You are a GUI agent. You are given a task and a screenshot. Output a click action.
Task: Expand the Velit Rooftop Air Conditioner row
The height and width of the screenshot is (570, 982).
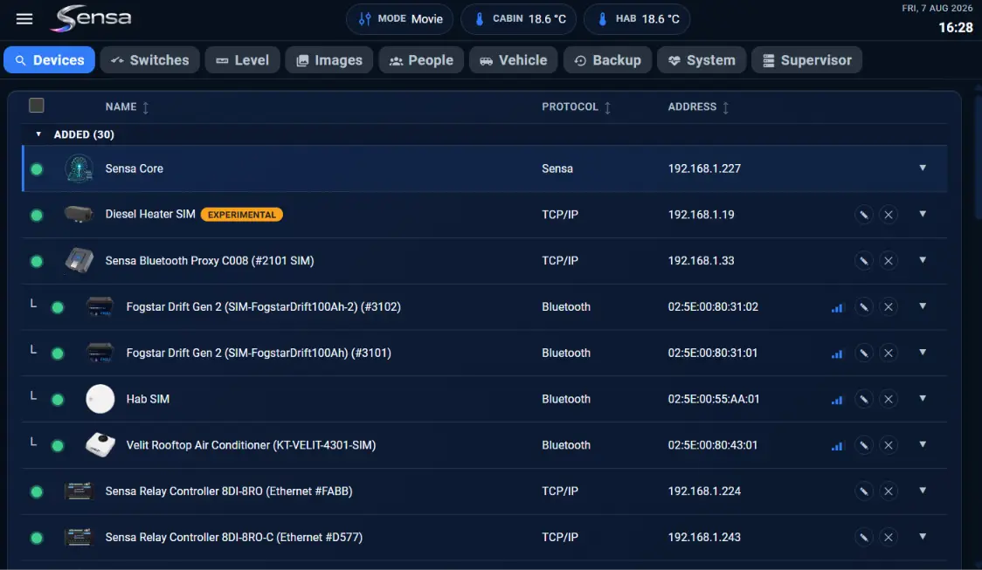(923, 445)
